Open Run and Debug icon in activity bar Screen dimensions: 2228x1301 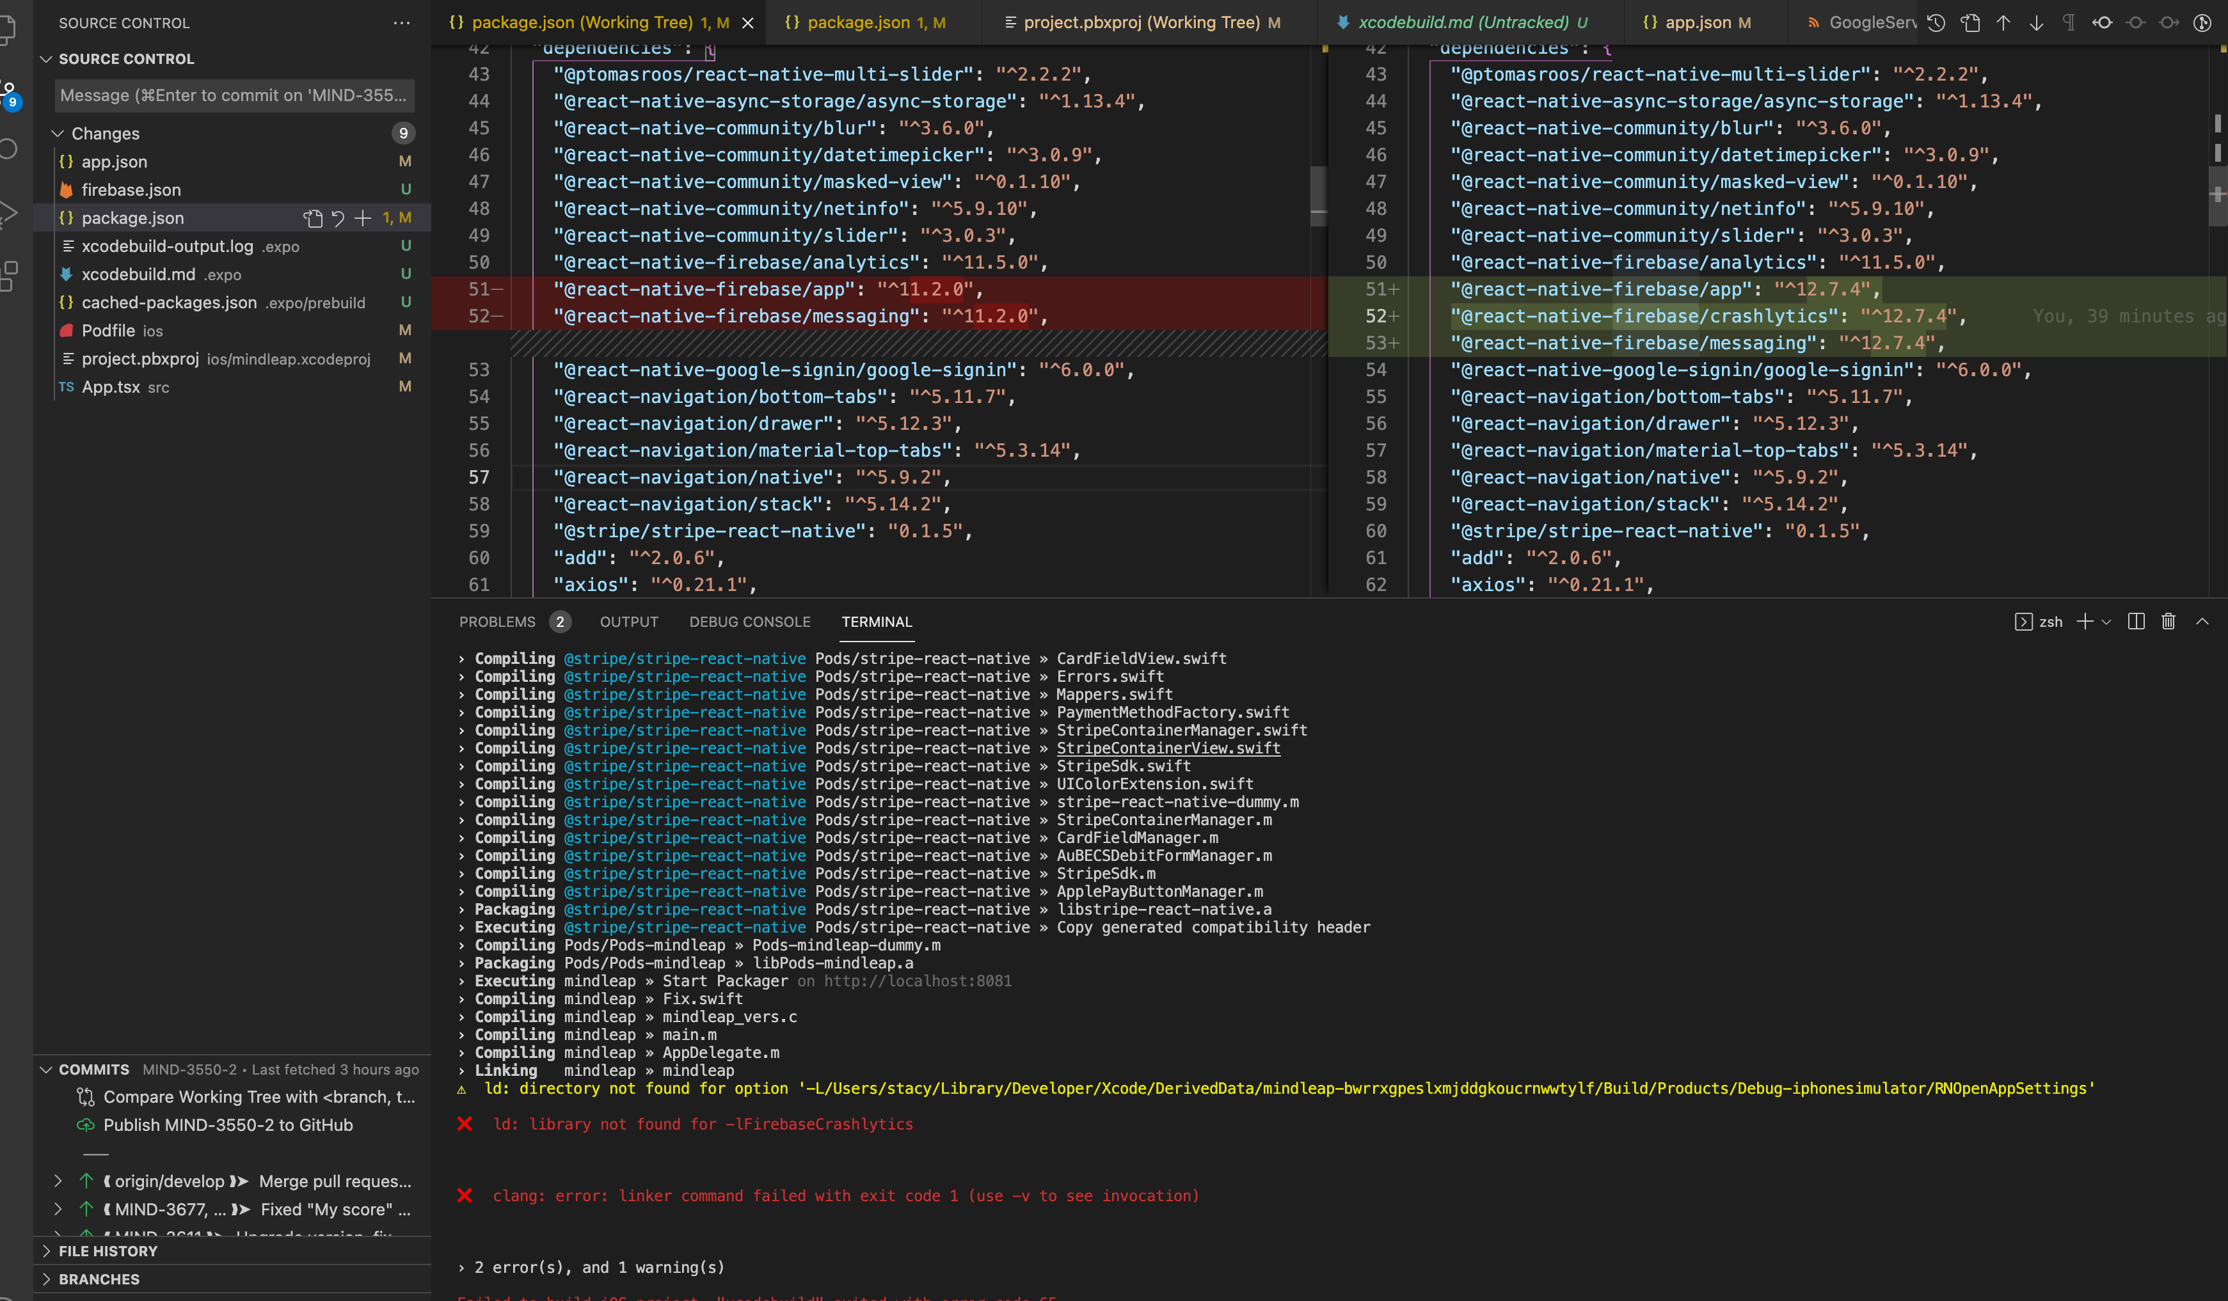point(7,213)
